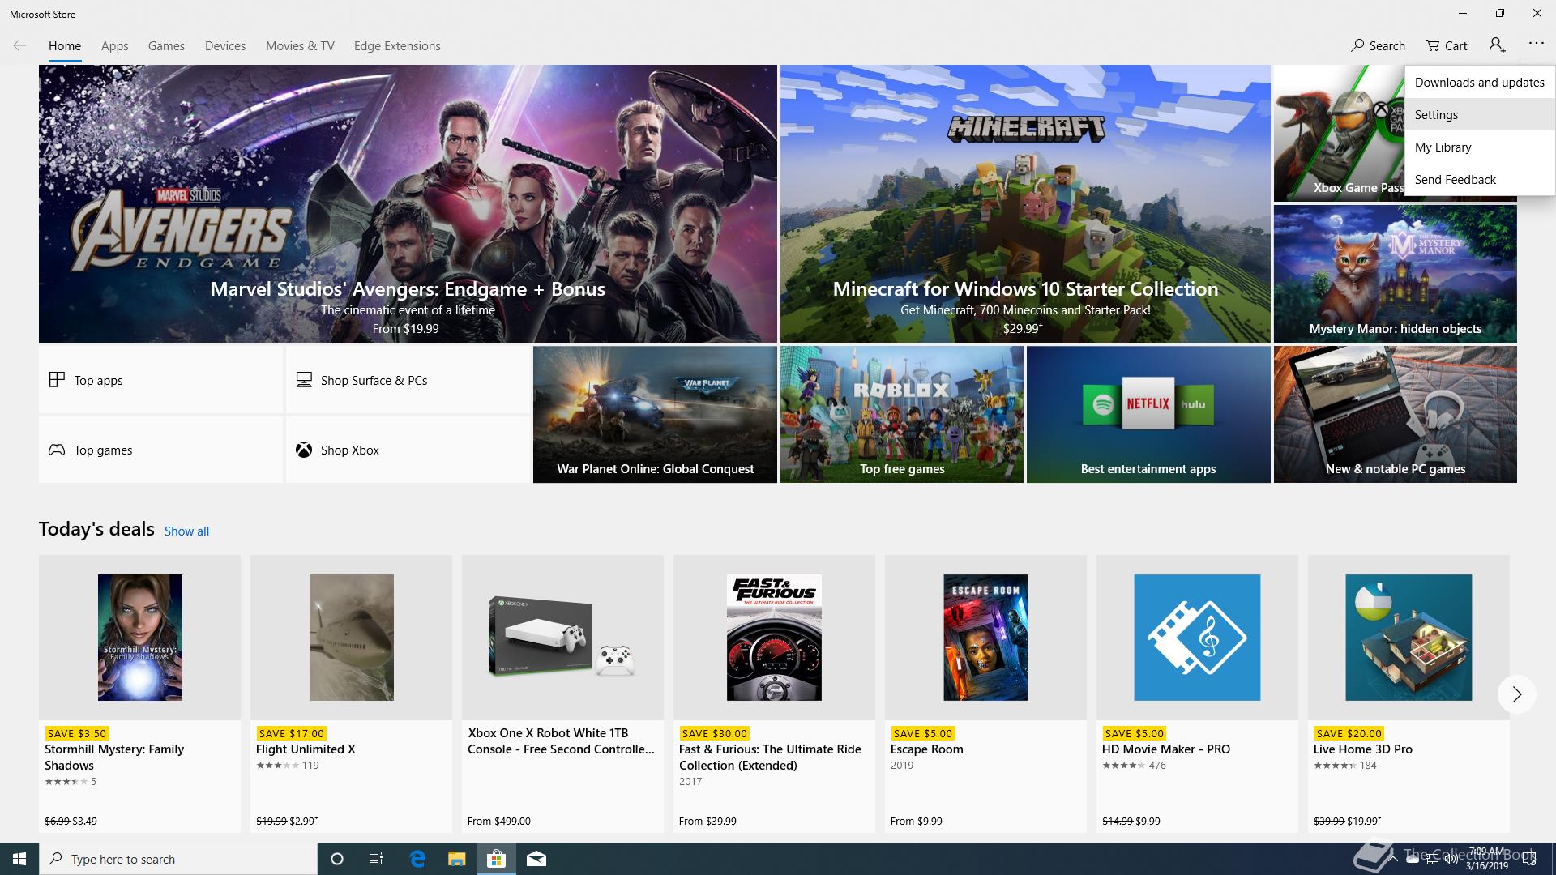Click the SAVE $30.00 badge

pyautogui.click(x=713, y=733)
